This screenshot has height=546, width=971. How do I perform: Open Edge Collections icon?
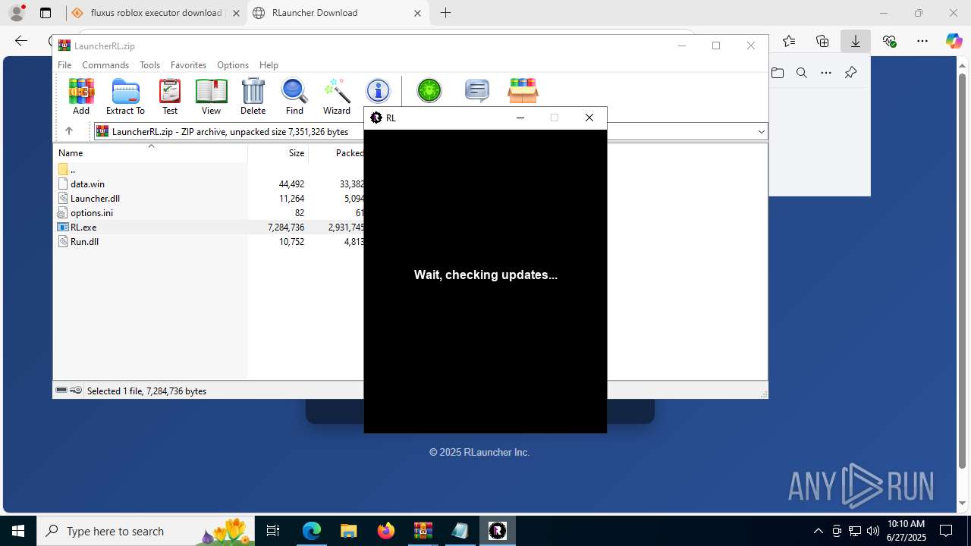822,41
